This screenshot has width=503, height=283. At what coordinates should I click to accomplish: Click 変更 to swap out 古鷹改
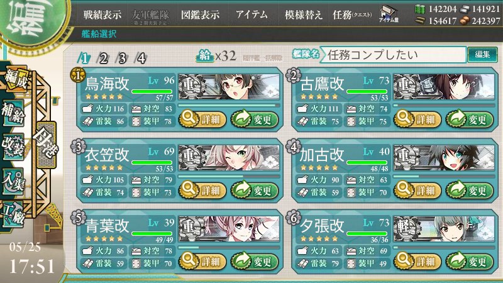tap(469, 119)
